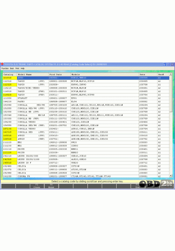Select catalog code 112510 cell
175x251 pixels.
click(x=10, y=81)
